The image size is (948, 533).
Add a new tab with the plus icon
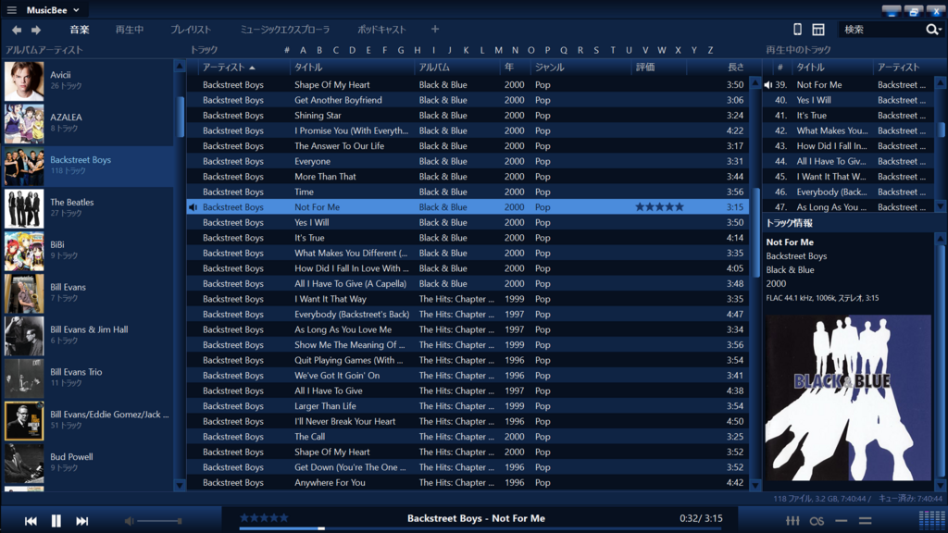click(435, 29)
